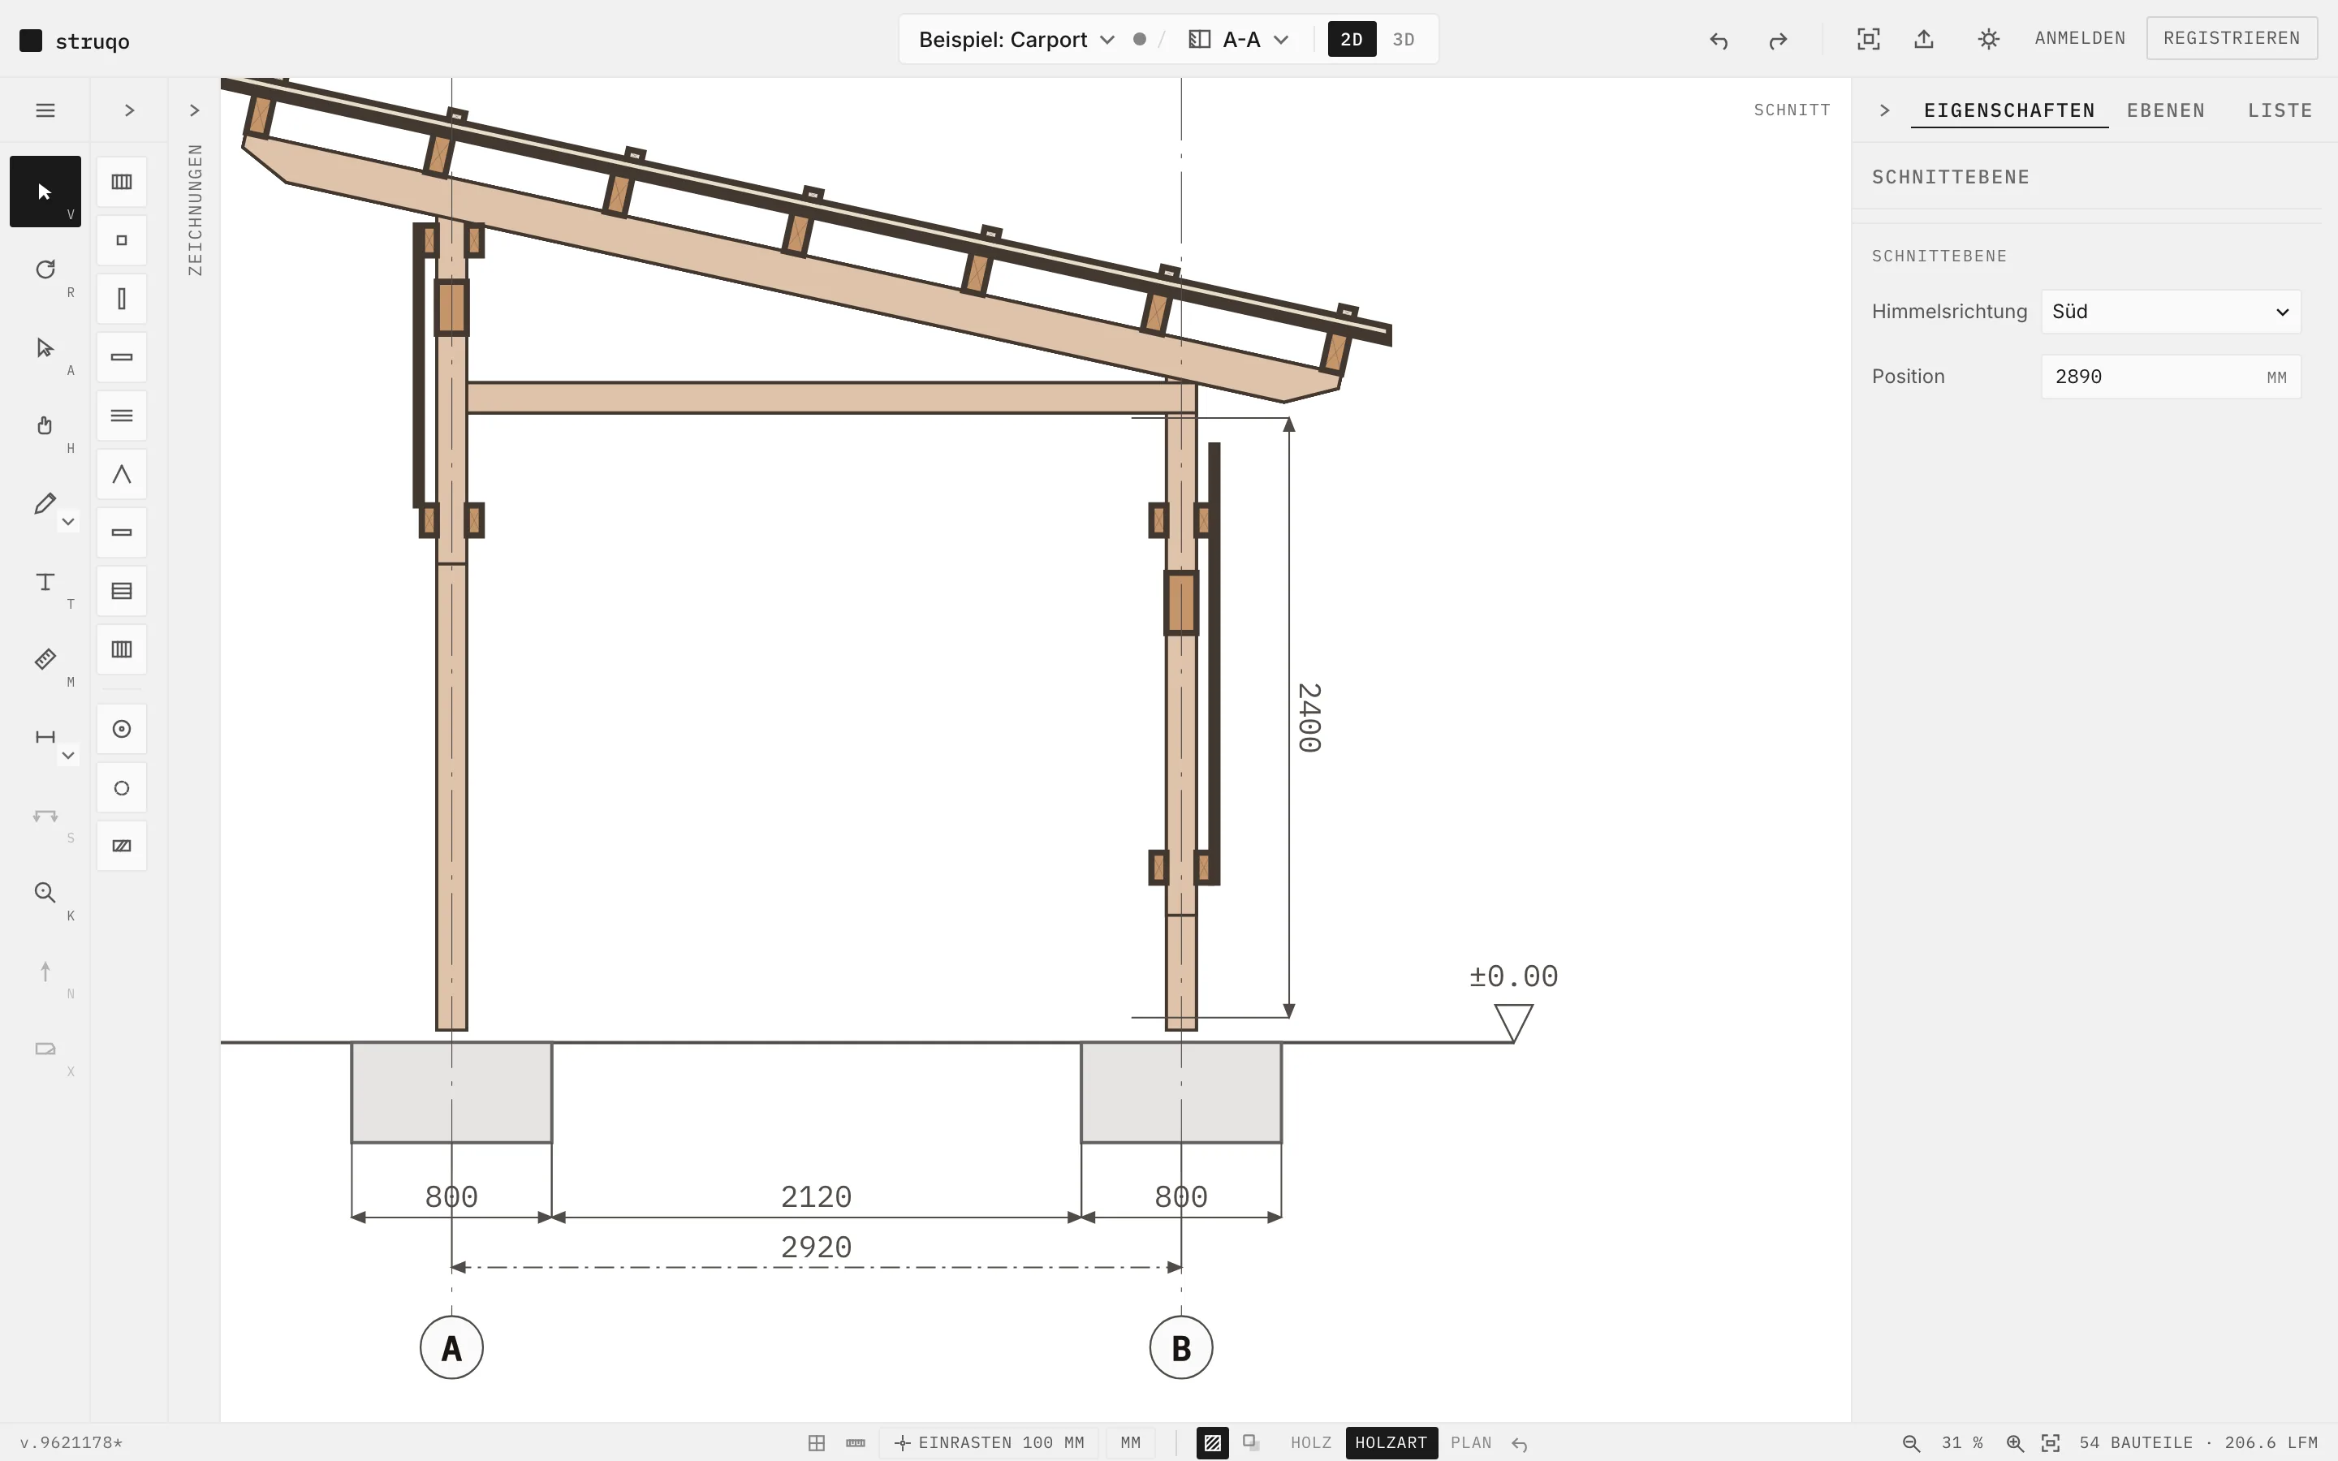Expand dimension tool options chevron
This screenshot has height=1461, width=2338.
coord(67,756)
